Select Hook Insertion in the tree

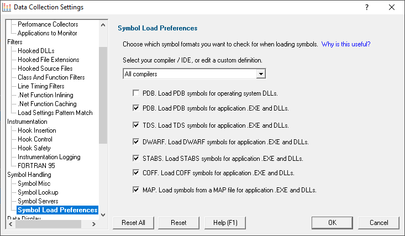click(x=37, y=130)
